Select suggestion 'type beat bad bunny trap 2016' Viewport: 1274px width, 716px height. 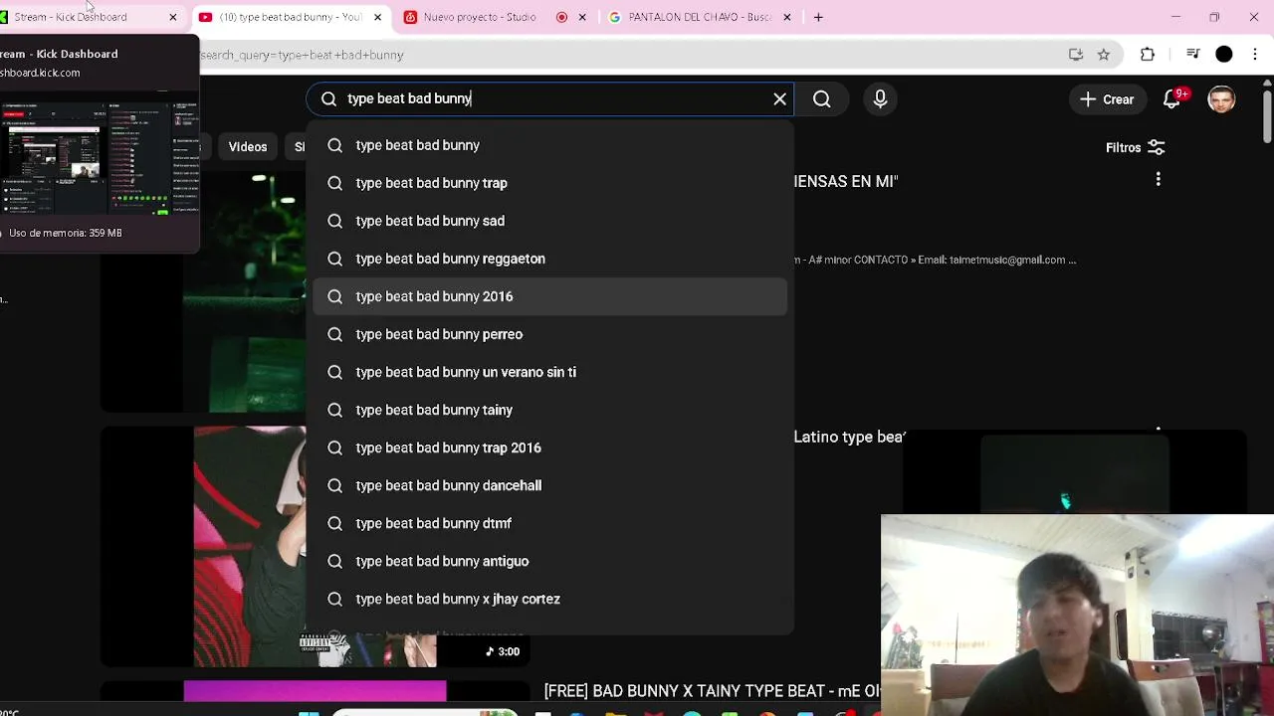click(549, 447)
